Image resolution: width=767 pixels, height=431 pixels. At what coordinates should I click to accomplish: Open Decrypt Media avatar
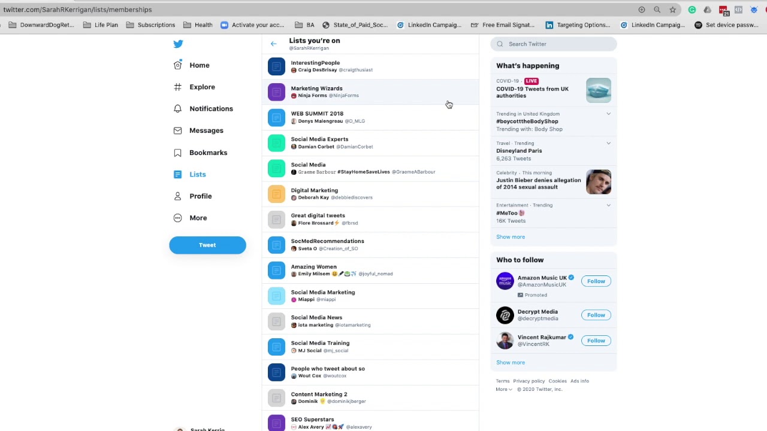click(x=505, y=315)
